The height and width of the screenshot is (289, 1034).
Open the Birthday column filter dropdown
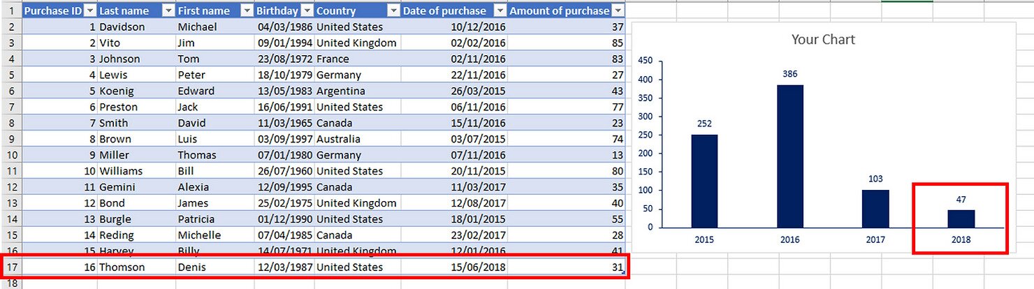(x=306, y=11)
